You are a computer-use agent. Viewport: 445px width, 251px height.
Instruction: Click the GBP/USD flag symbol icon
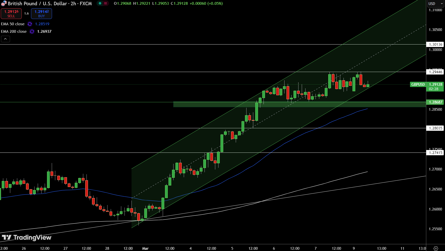4,3
